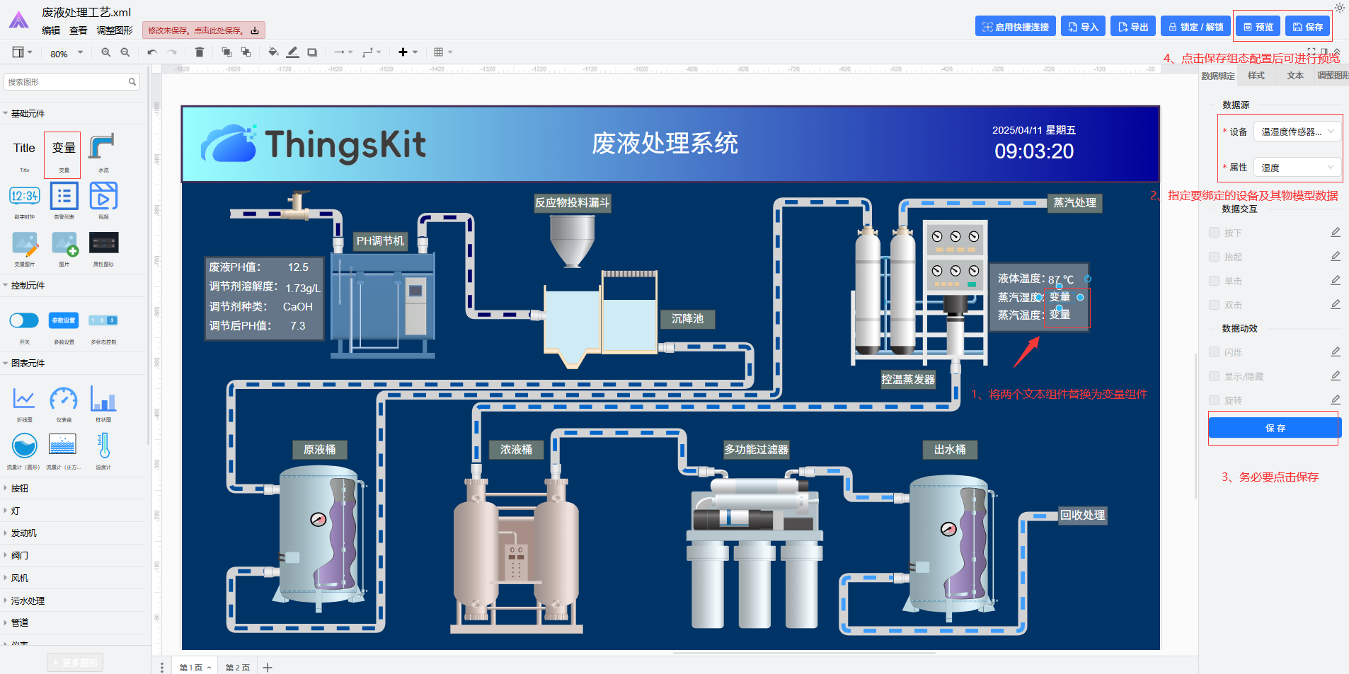The width and height of the screenshot is (1349, 674).
Task: Select the 仪表盘 gauge chart element
Action: [x=64, y=404]
